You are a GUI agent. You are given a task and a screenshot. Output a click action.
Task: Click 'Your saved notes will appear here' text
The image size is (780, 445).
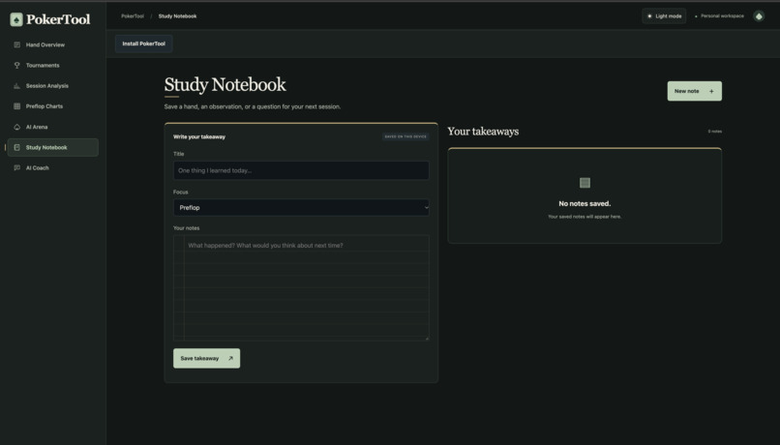585,217
